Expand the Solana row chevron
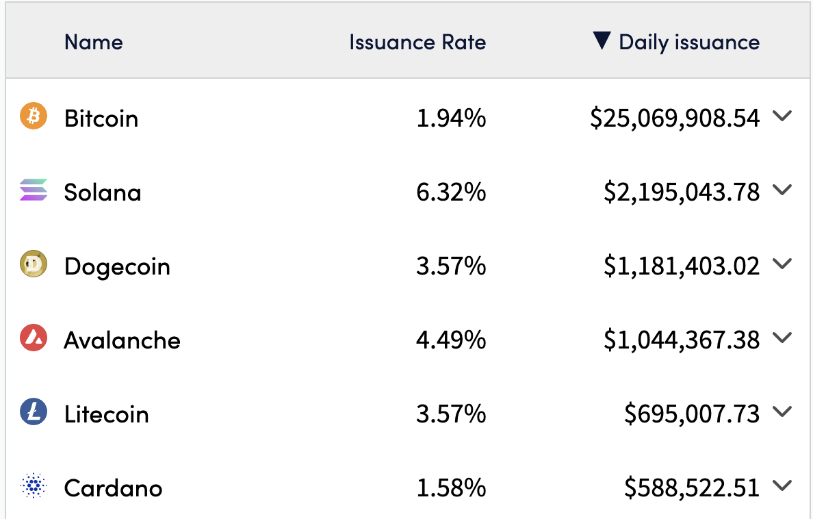The image size is (813, 519). pyautogui.click(x=782, y=190)
